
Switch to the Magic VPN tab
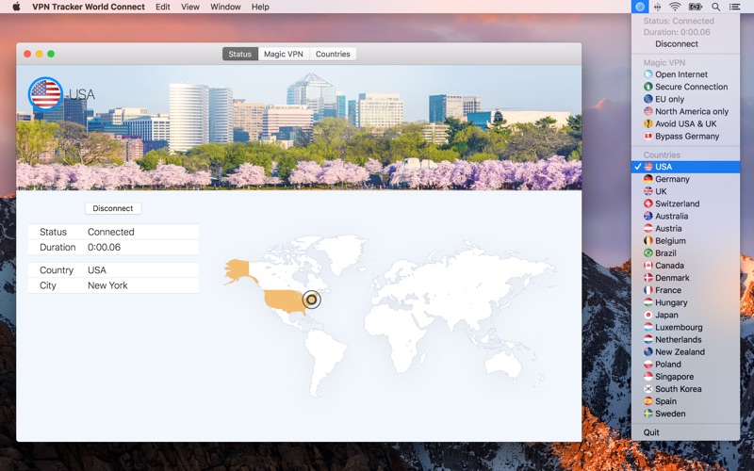point(284,54)
